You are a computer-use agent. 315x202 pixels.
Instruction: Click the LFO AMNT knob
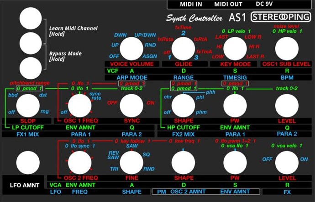pyautogui.click(x=28, y=162)
